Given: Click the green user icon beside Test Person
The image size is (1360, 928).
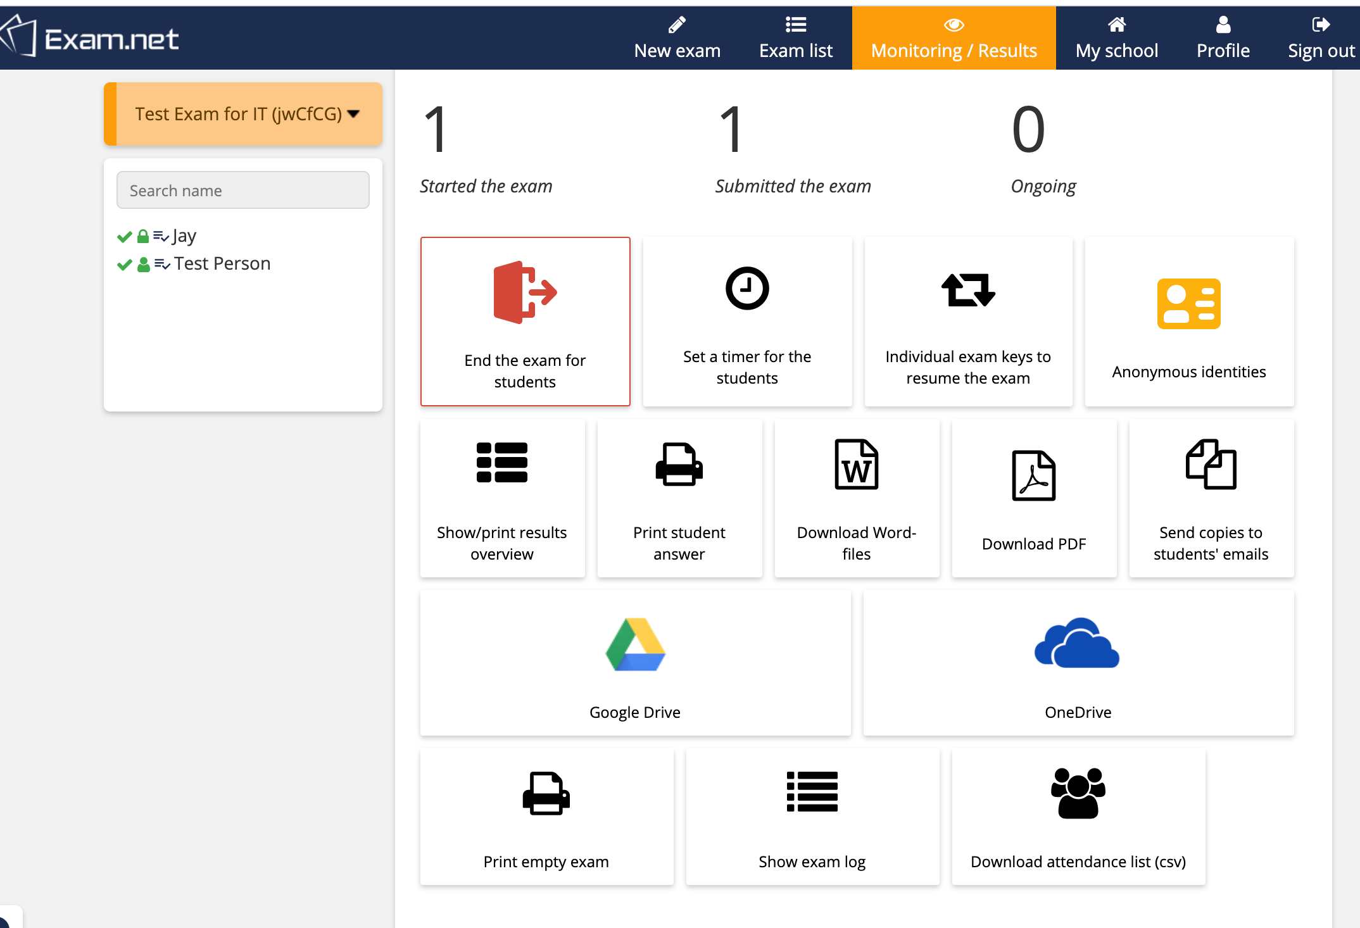Looking at the screenshot, I should (x=144, y=265).
